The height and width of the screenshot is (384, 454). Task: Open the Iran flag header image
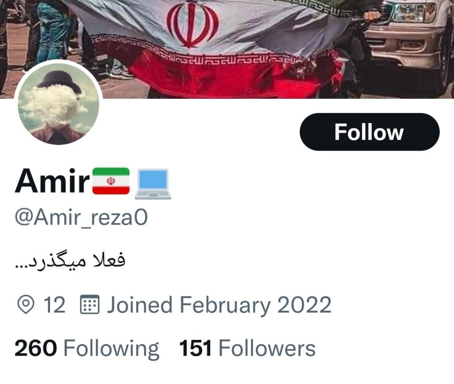[227, 49]
